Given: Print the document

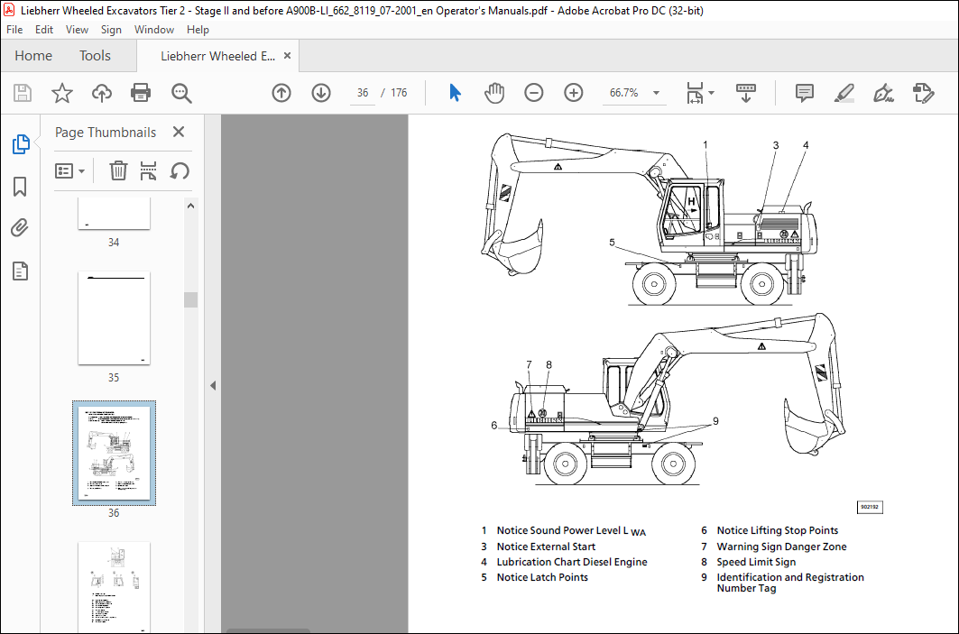Looking at the screenshot, I should (x=141, y=93).
